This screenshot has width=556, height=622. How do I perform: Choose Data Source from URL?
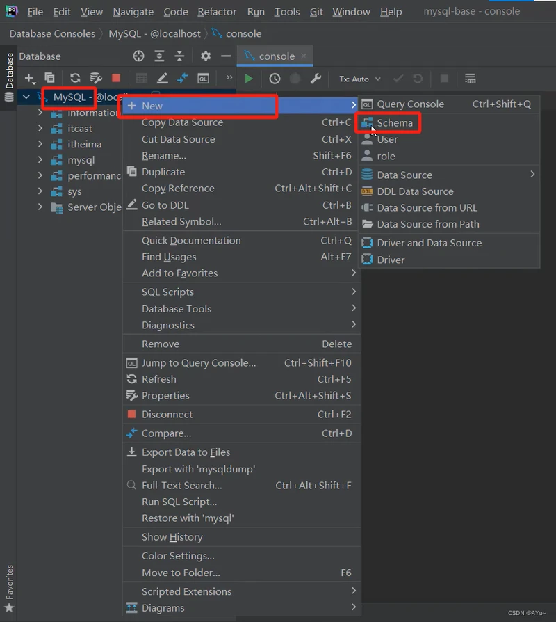click(x=449, y=207)
